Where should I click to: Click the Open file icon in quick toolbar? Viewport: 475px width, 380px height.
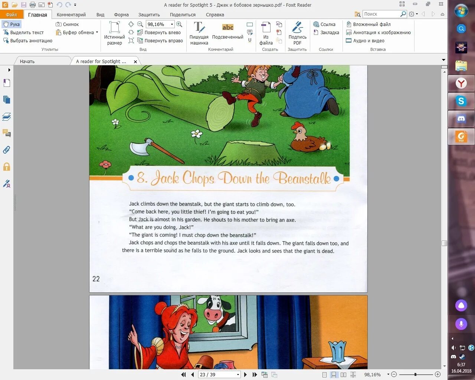pyautogui.click(x=14, y=5)
